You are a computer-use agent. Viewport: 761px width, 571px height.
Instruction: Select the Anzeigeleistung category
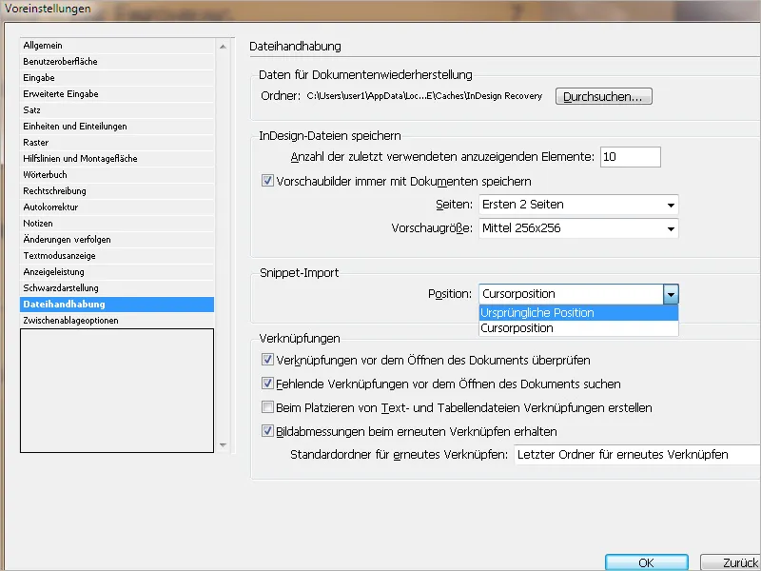[117, 272]
